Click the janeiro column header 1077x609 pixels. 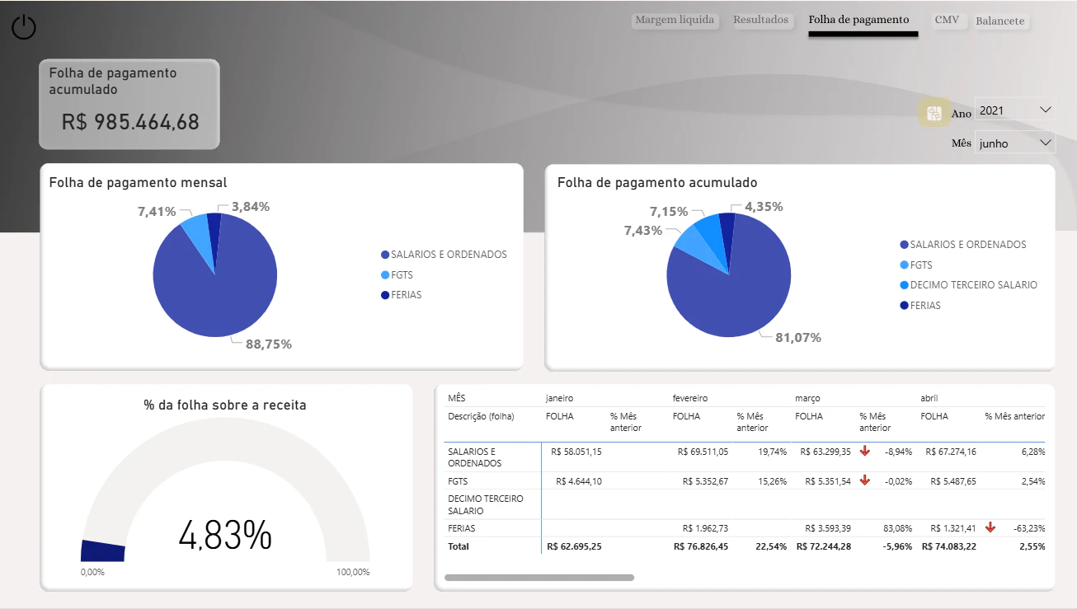[x=559, y=398]
